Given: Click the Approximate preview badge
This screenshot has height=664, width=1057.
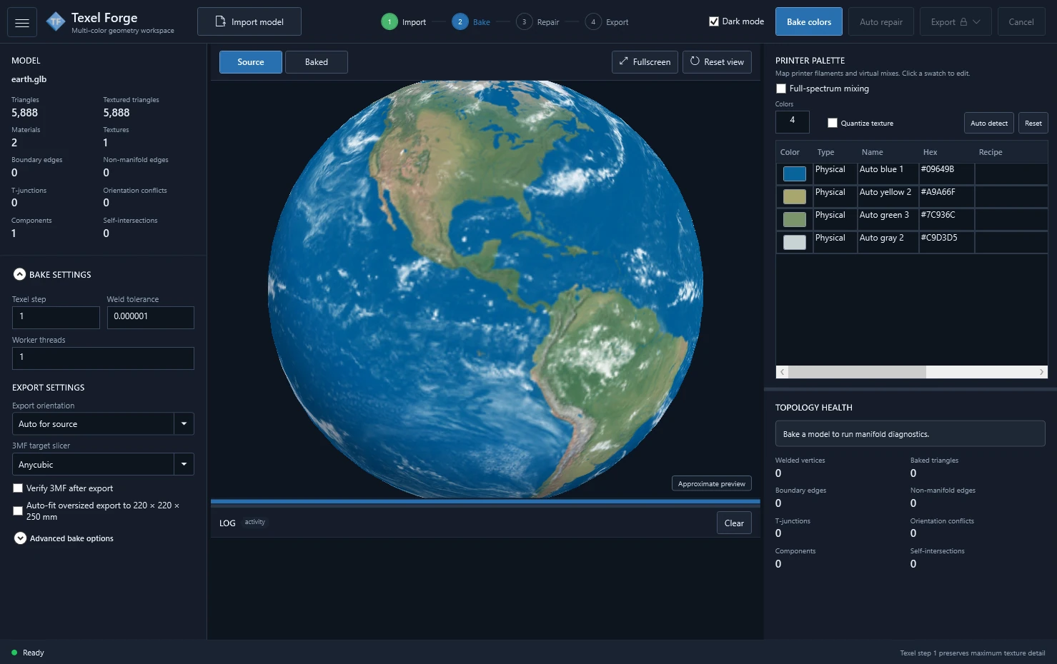Looking at the screenshot, I should point(712,483).
